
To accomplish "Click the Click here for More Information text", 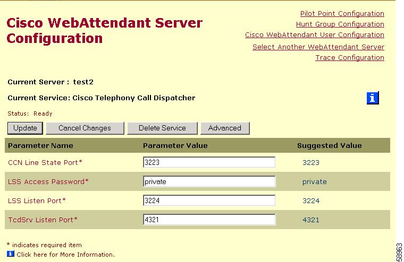I will (66, 255).
